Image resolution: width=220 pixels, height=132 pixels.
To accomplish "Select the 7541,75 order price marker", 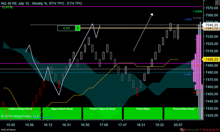I will 211,28.
